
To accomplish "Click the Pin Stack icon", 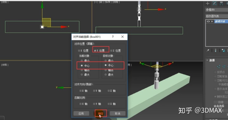I will click(x=208, y=51).
